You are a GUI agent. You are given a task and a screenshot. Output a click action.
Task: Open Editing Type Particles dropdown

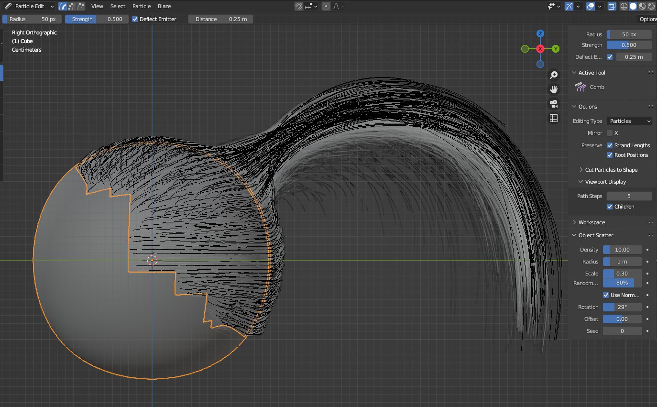[629, 121]
